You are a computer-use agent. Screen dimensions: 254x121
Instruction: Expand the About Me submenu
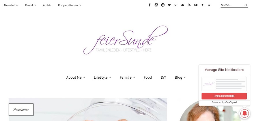pyautogui.click(x=76, y=77)
